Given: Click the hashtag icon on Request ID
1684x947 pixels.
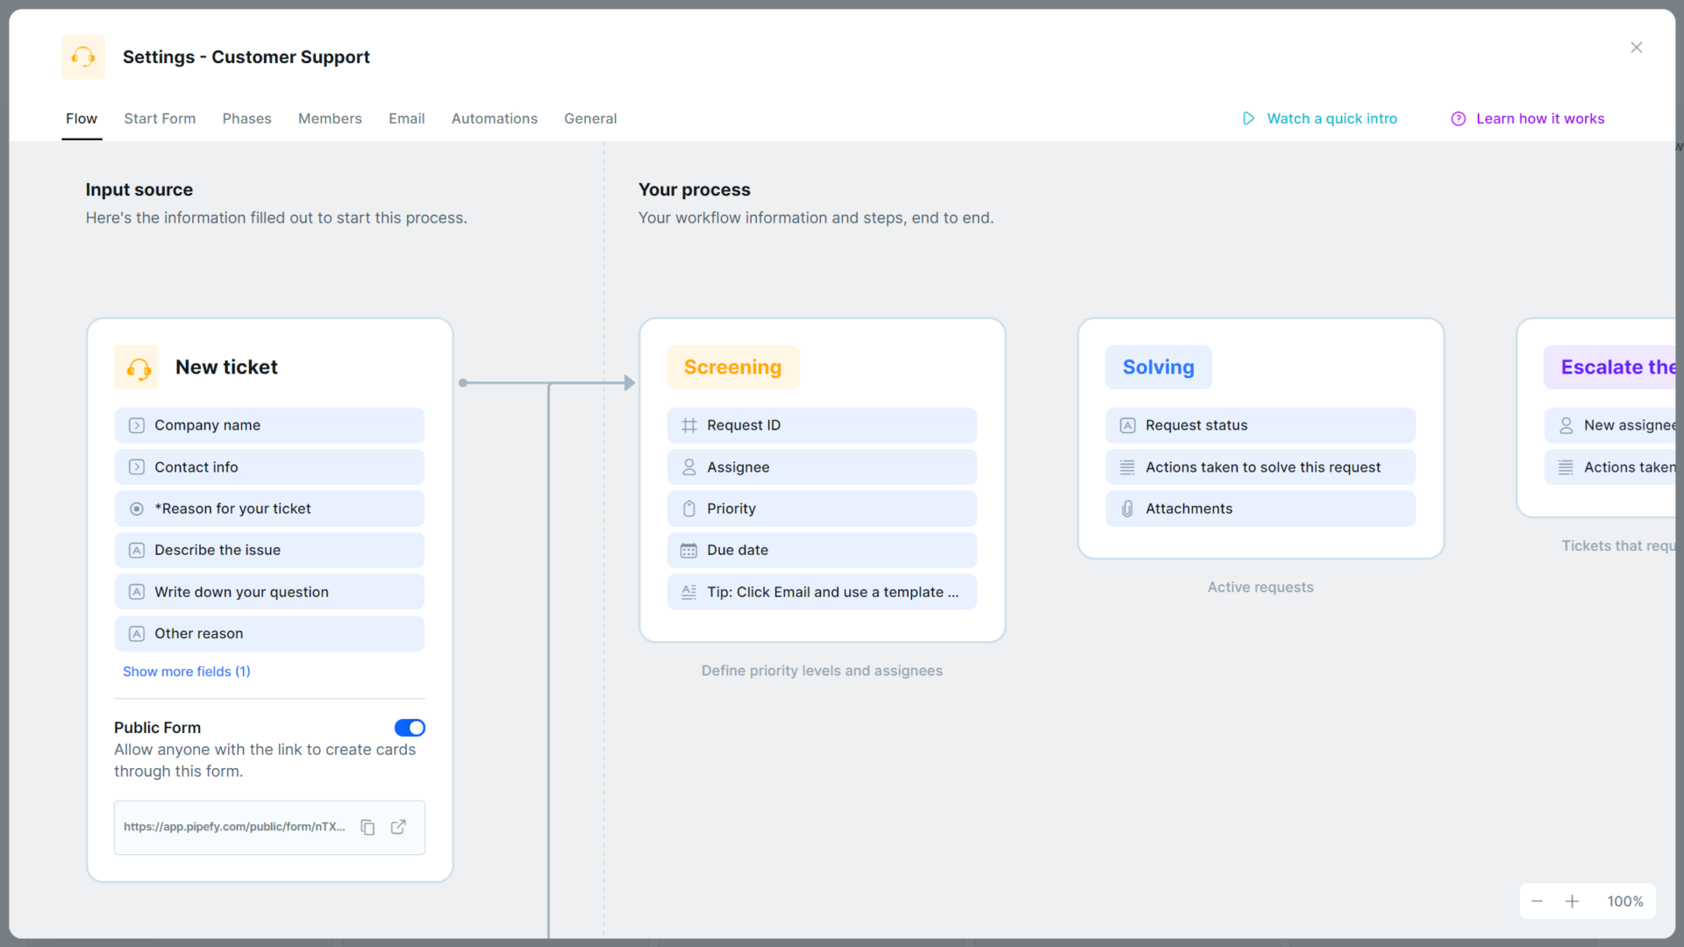Looking at the screenshot, I should (689, 425).
